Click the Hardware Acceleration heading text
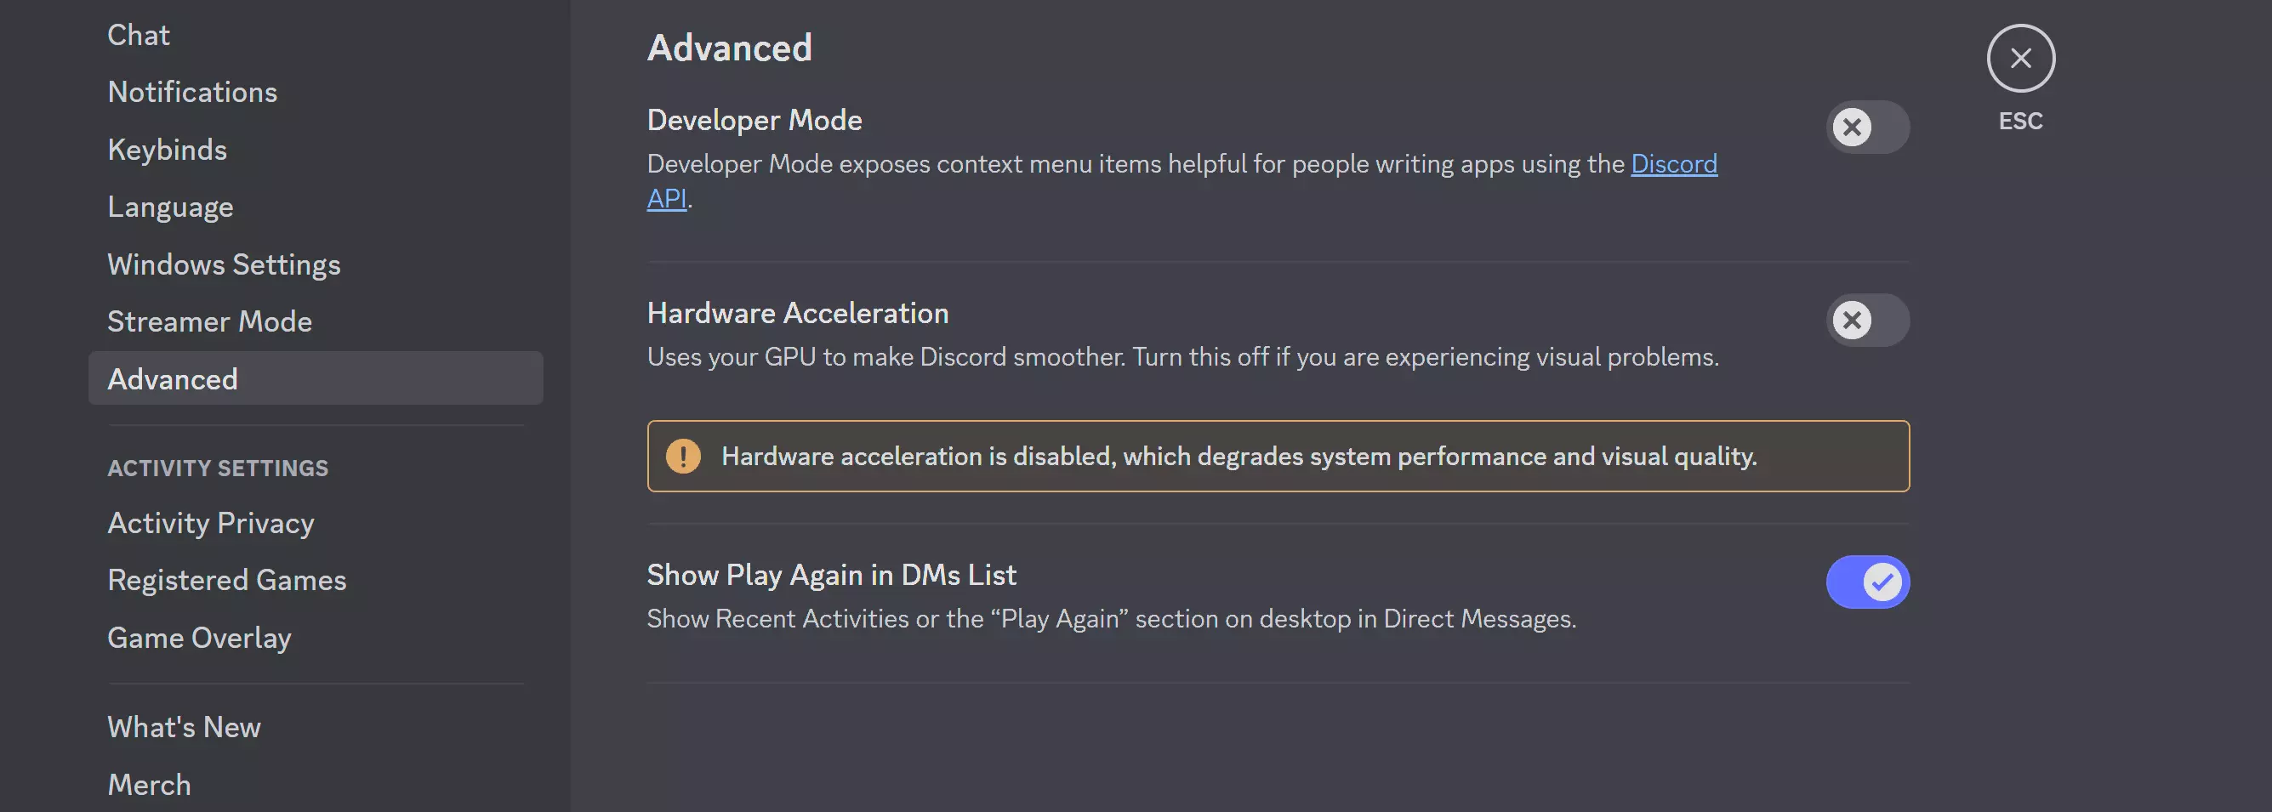This screenshot has width=2272, height=812. point(797,313)
